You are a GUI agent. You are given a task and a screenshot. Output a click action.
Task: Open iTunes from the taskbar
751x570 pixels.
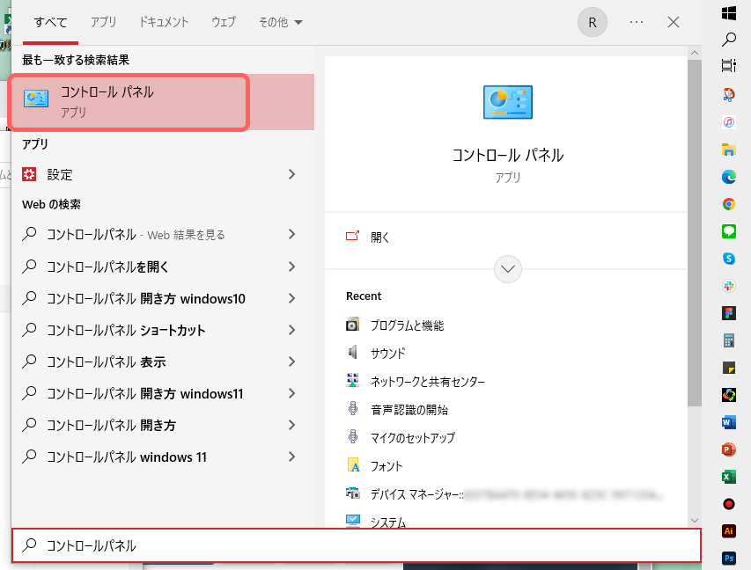pos(728,122)
